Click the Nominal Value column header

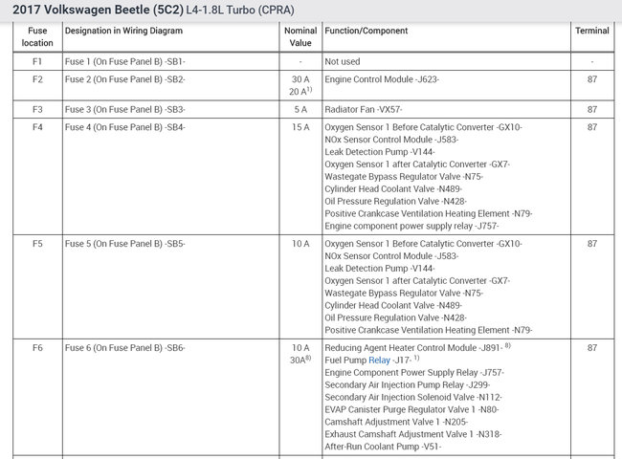(300, 37)
